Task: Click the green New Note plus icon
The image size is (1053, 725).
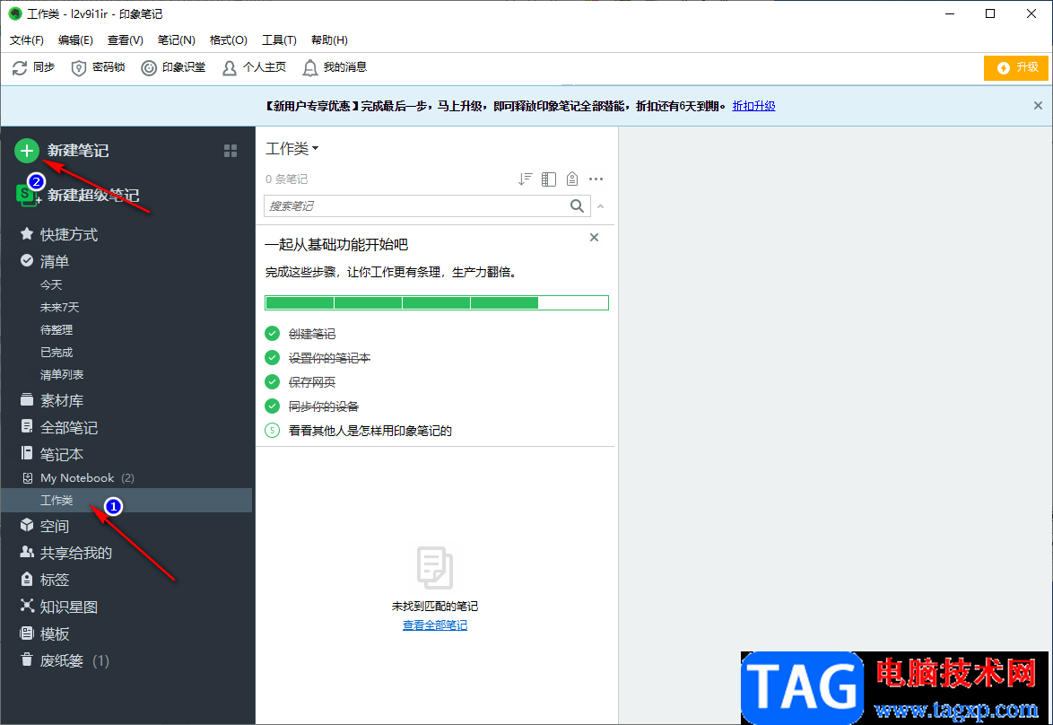Action: pos(26,151)
